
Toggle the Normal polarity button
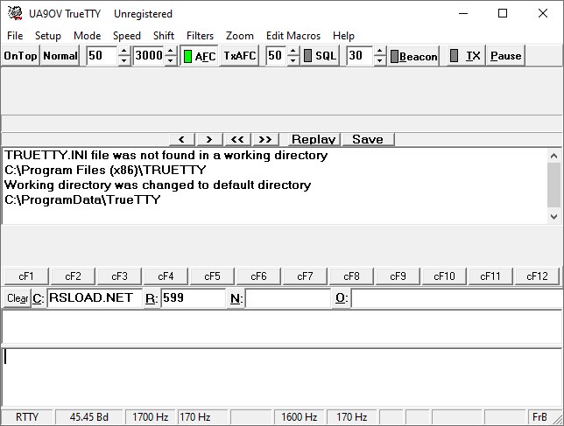click(x=60, y=56)
